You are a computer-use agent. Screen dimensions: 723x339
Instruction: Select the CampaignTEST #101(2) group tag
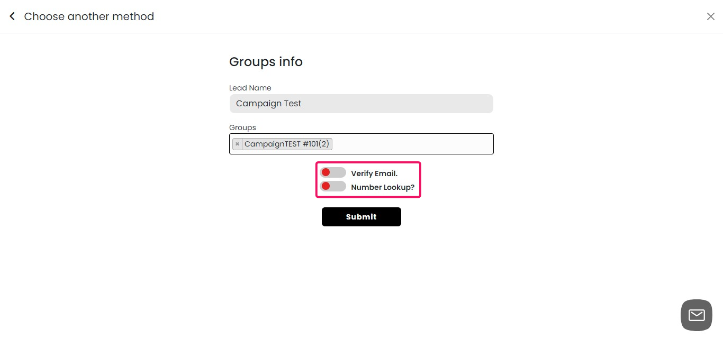[287, 143]
